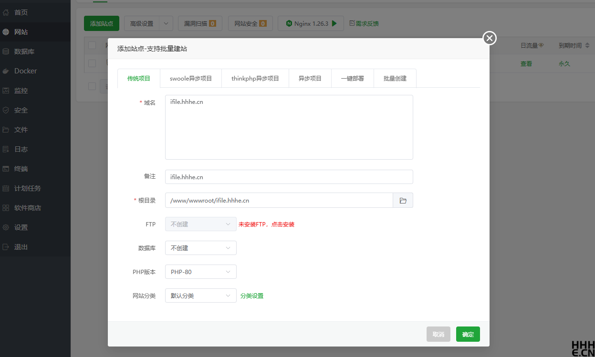595x357 pixels.
Task: Check the first site row checkbox
Action: [92, 63]
